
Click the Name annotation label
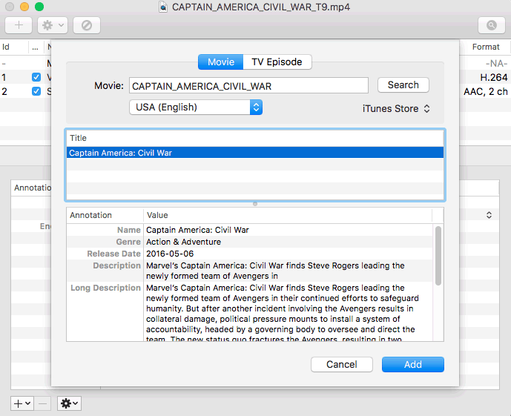click(129, 230)
